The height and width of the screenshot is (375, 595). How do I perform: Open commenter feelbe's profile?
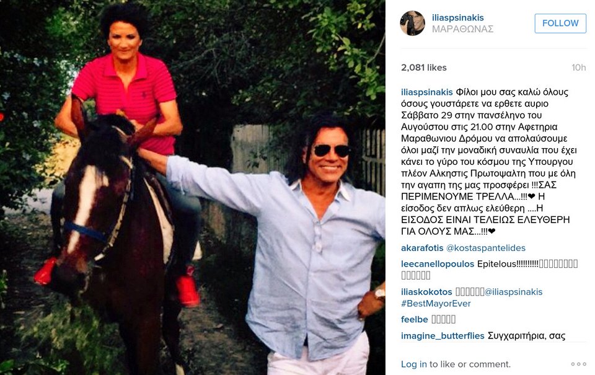(415, 320)
